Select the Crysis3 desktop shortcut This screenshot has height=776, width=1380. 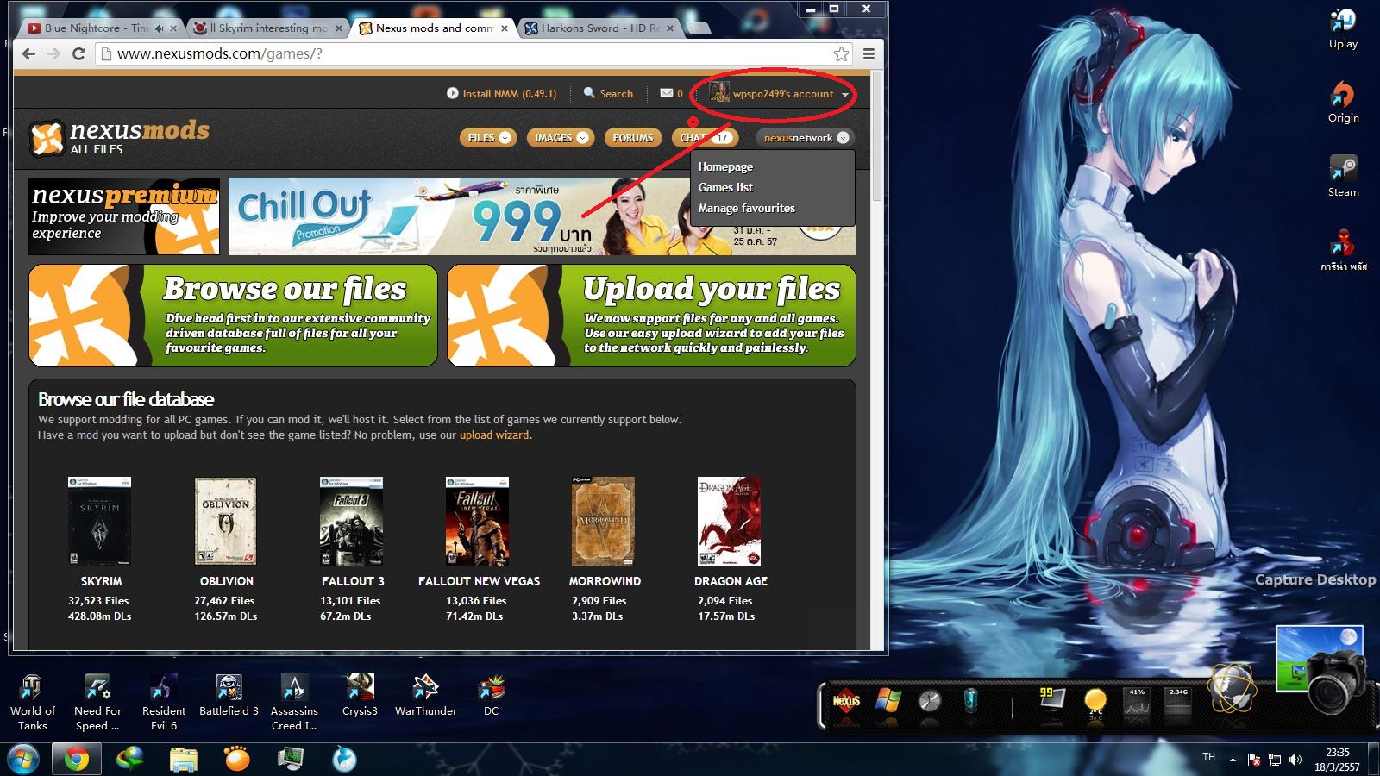[360, 696]
